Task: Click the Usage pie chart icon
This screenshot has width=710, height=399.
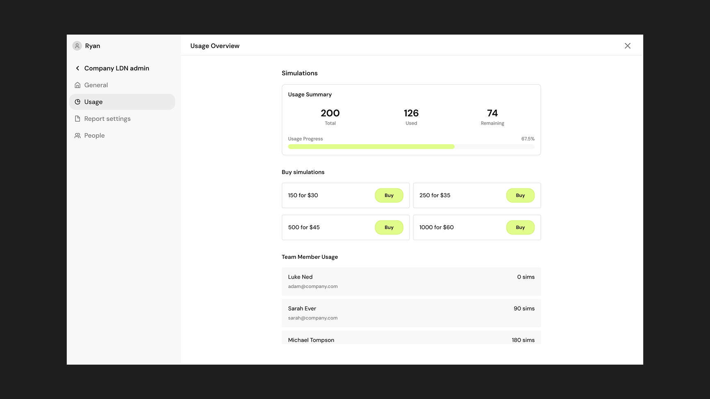Action: (77, 102)
